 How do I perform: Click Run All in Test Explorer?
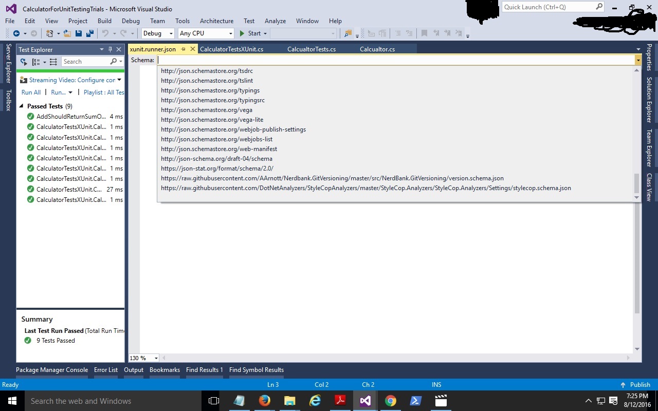point(31,92)
